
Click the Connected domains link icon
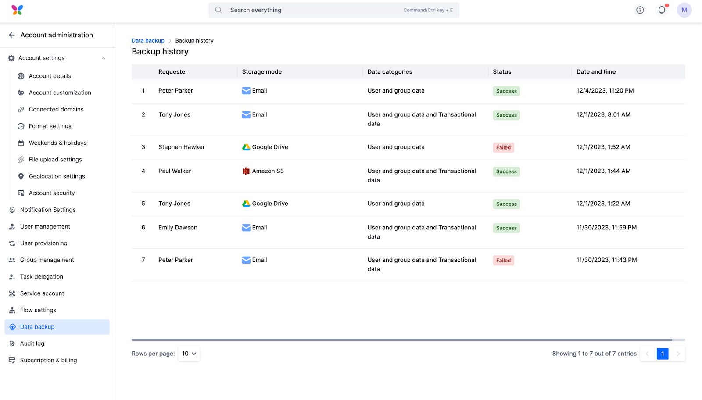pyautogui.click(x=21, y=110)
